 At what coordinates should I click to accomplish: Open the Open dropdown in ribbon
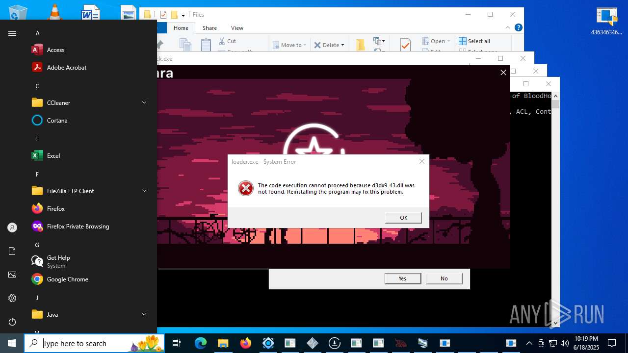436,41
